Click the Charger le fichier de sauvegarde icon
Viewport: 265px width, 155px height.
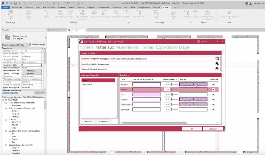click(217, 69)
